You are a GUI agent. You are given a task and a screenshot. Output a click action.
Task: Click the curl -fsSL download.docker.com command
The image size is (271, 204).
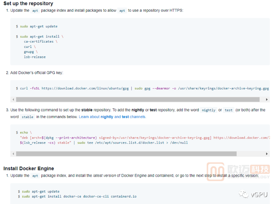(142, 88)
